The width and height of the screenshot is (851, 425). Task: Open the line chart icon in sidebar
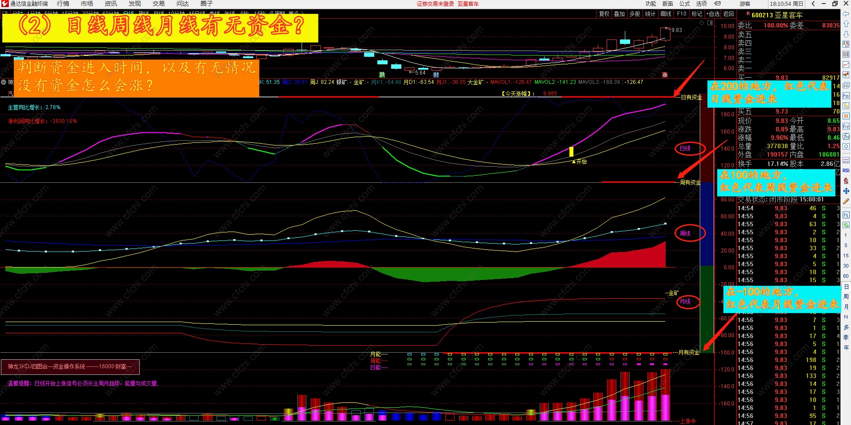pyautogui.click(x=846, y=65)
